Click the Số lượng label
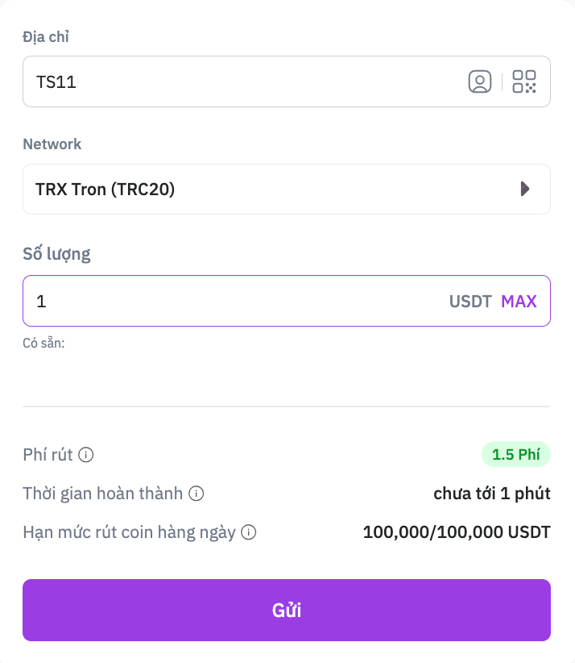The width and height of the screenshot is (575, 663). tap(56, 254)
